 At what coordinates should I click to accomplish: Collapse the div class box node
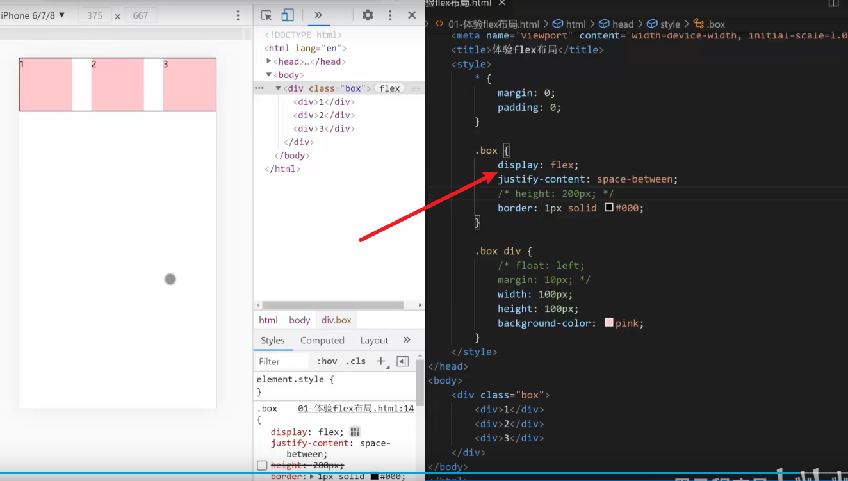click(279, 88)
